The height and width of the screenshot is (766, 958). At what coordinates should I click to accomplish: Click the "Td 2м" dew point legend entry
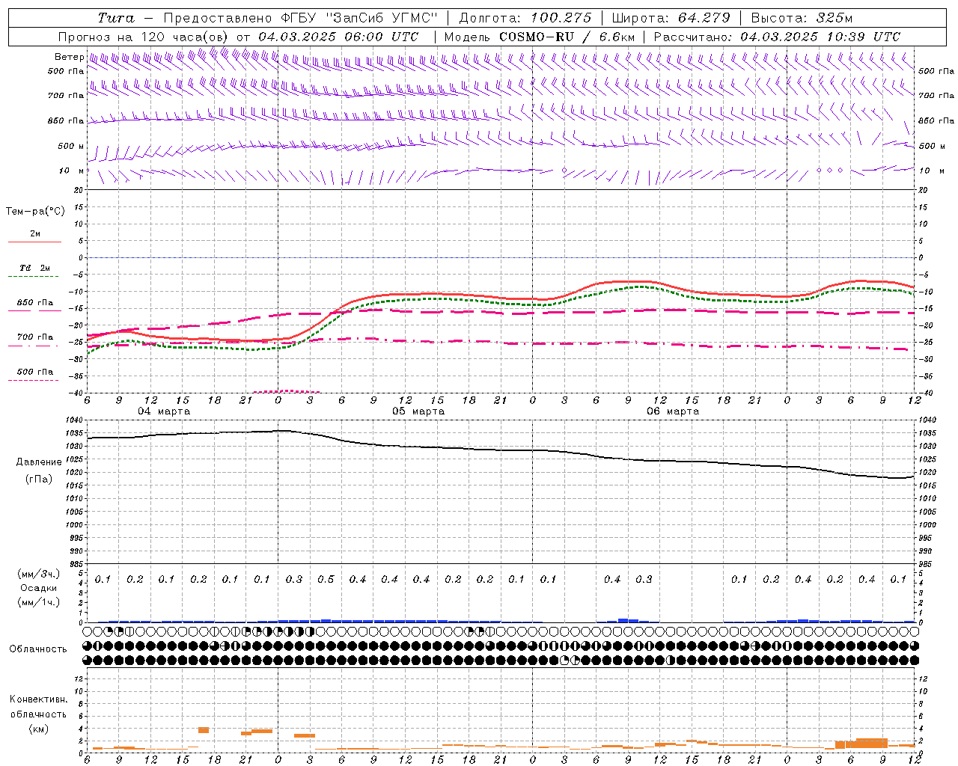(34, 267)
